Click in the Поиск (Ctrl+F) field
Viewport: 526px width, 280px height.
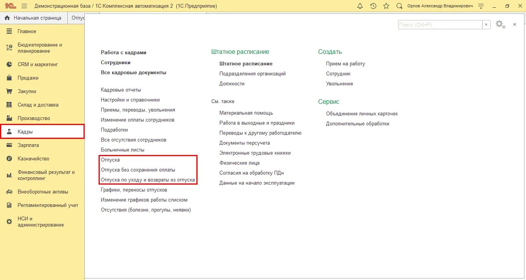440,25
